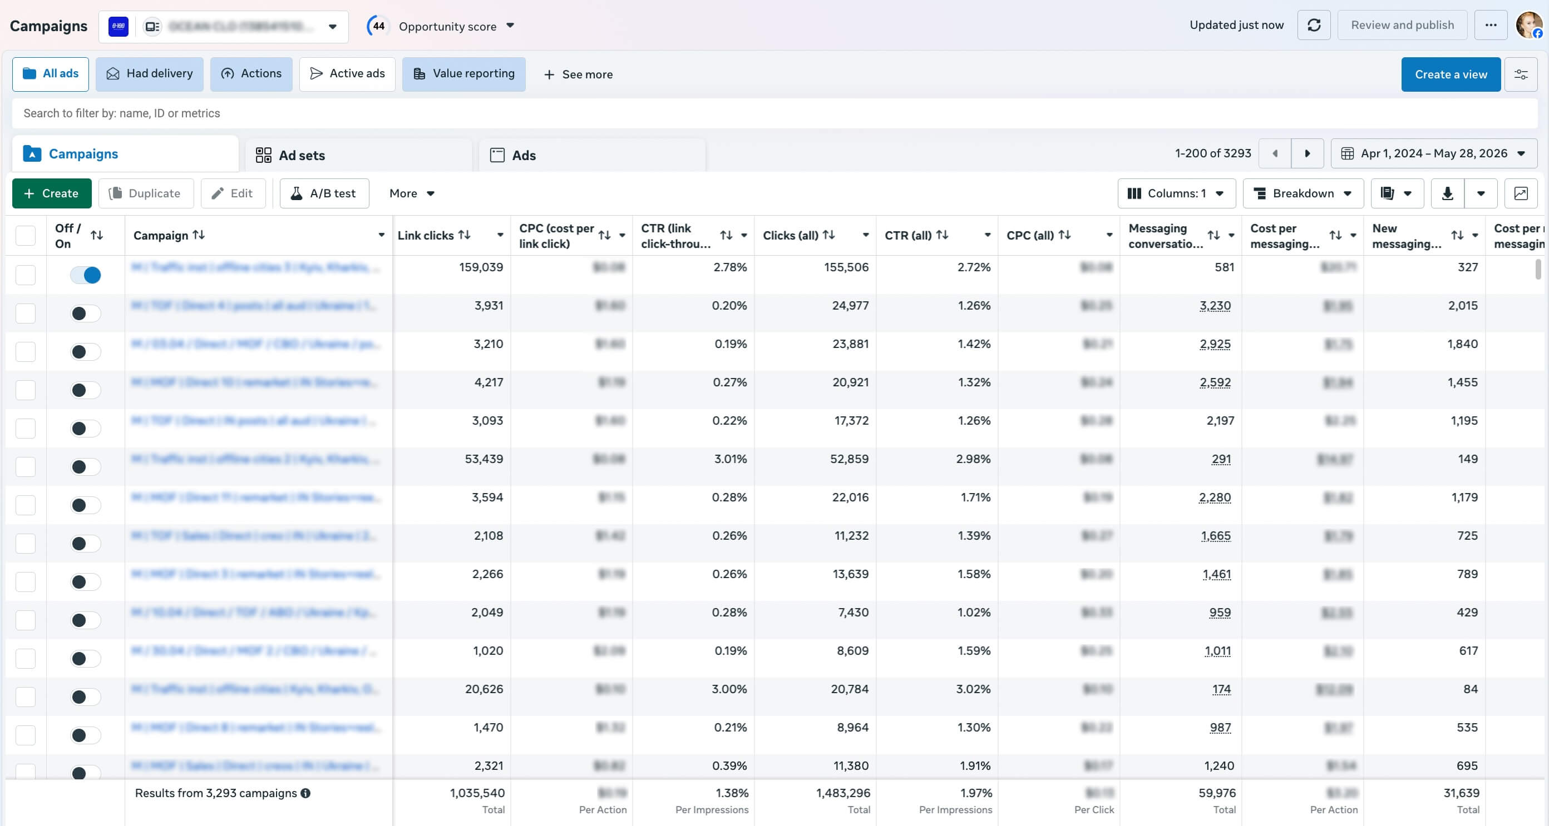Open the reports icon dropdown

coord(1397,193)
